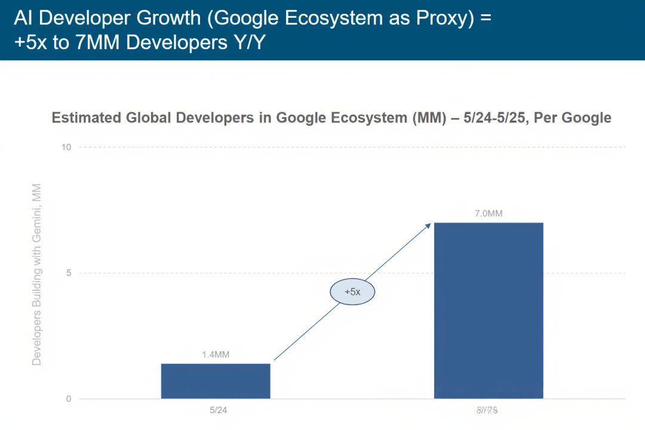This screenshot has height=430, width=645.
Task: Select the chart title 'Estimated Global Developers in Google Ecosystem'
Action: click(x=229, y=118)
